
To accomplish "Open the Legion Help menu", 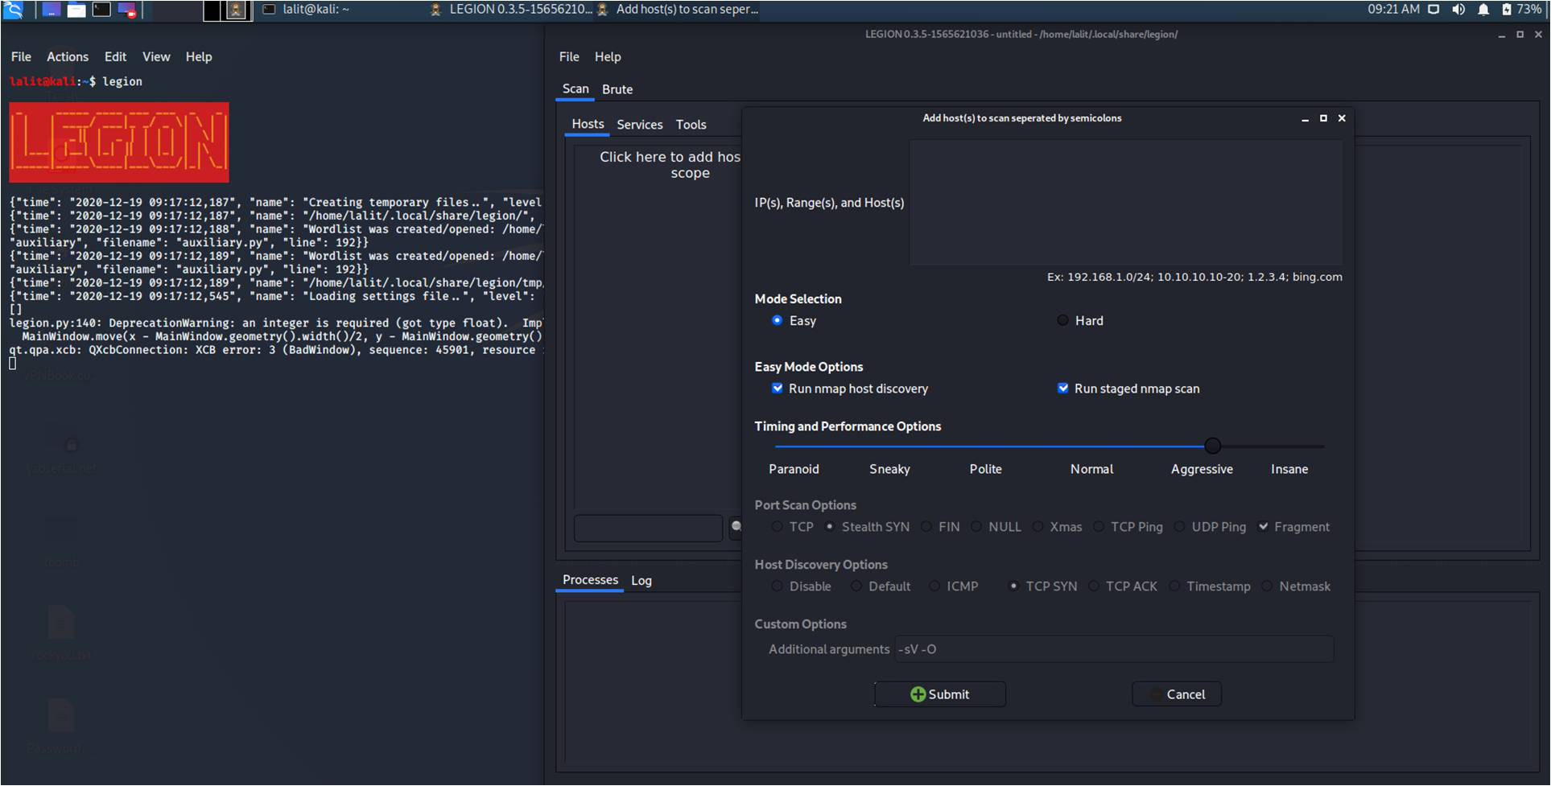I will [x=608, y=57].
